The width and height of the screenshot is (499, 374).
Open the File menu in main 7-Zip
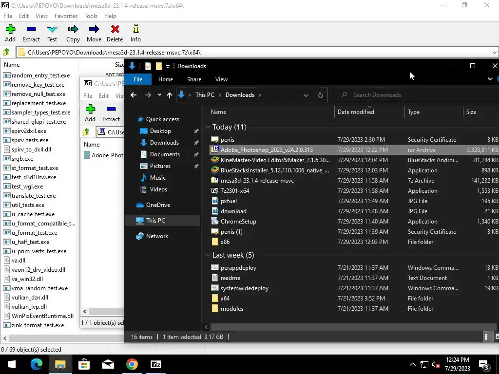pyautogui.click(x=8, y=16)
